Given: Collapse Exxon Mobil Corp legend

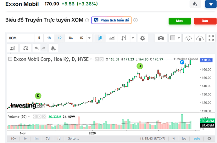Looking at the screenshot, I should click(10, 59).
